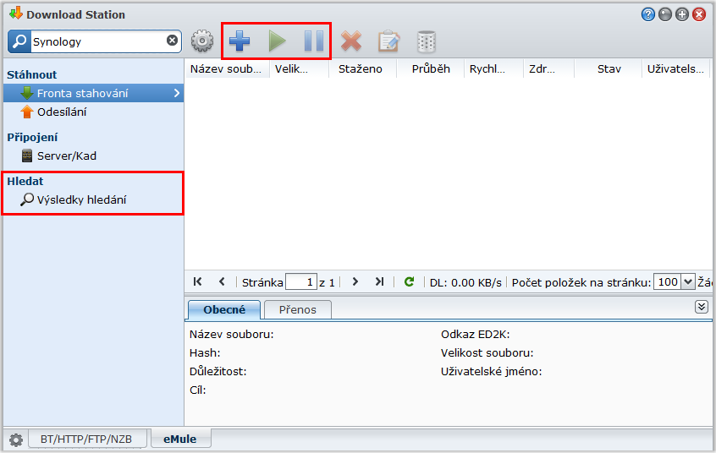Sort by the Staženo column header

[362, 69]
